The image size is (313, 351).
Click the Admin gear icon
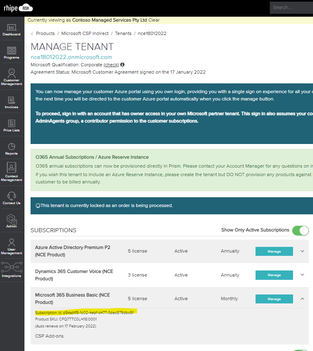click(11, 221)
